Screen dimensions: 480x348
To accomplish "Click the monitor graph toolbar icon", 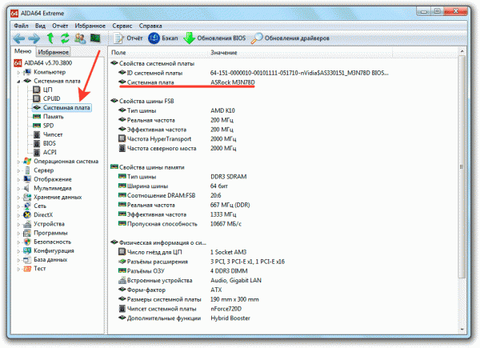I will click(95, 38).
